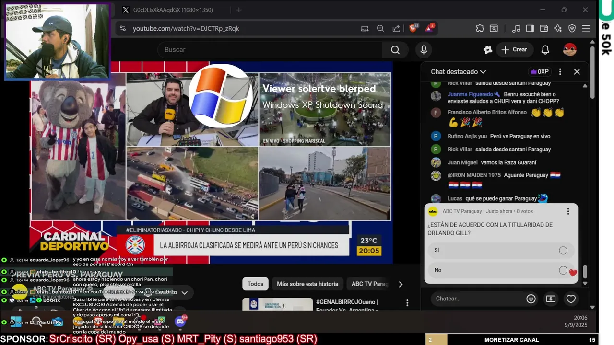Open YouTube notifications bell
The width and height of the screenshot is (614, 345).
pos(545,50)
